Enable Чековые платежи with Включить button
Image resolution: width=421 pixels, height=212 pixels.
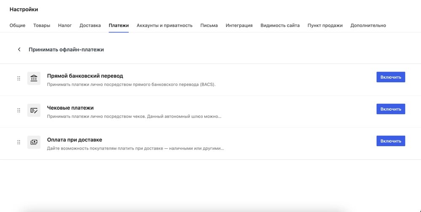(x=391, y=109)
